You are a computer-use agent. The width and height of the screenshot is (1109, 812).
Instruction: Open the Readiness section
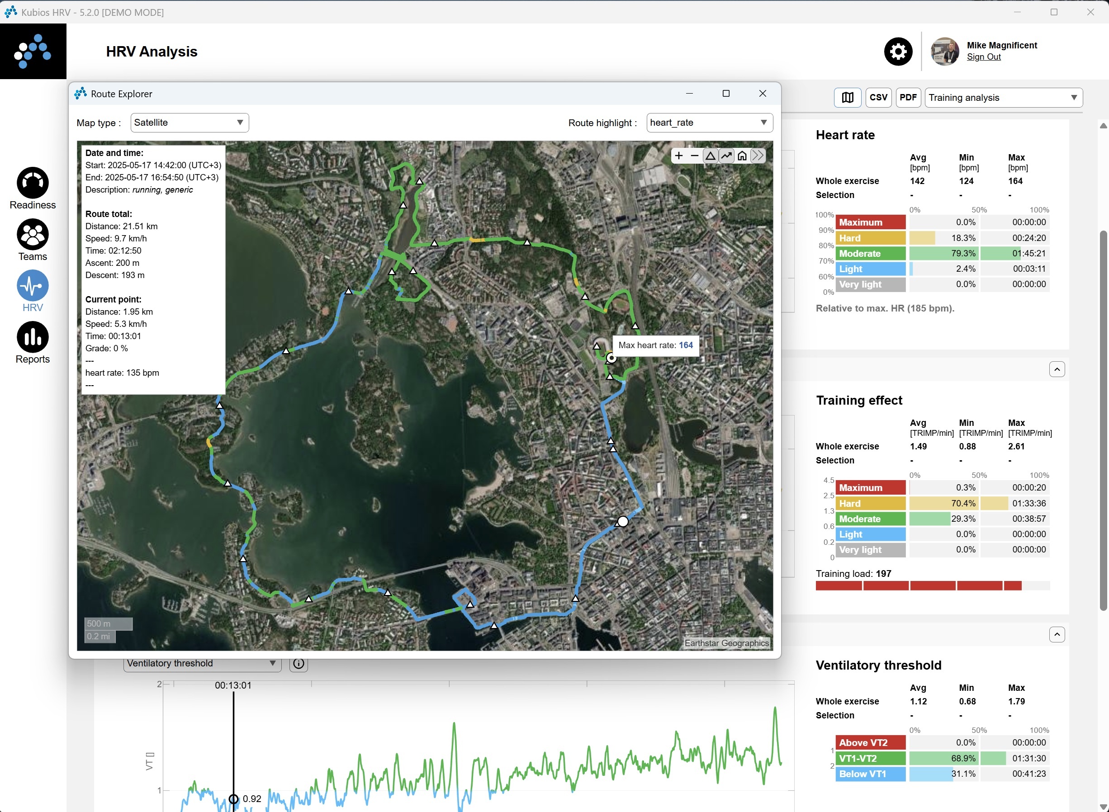(33, 189)
